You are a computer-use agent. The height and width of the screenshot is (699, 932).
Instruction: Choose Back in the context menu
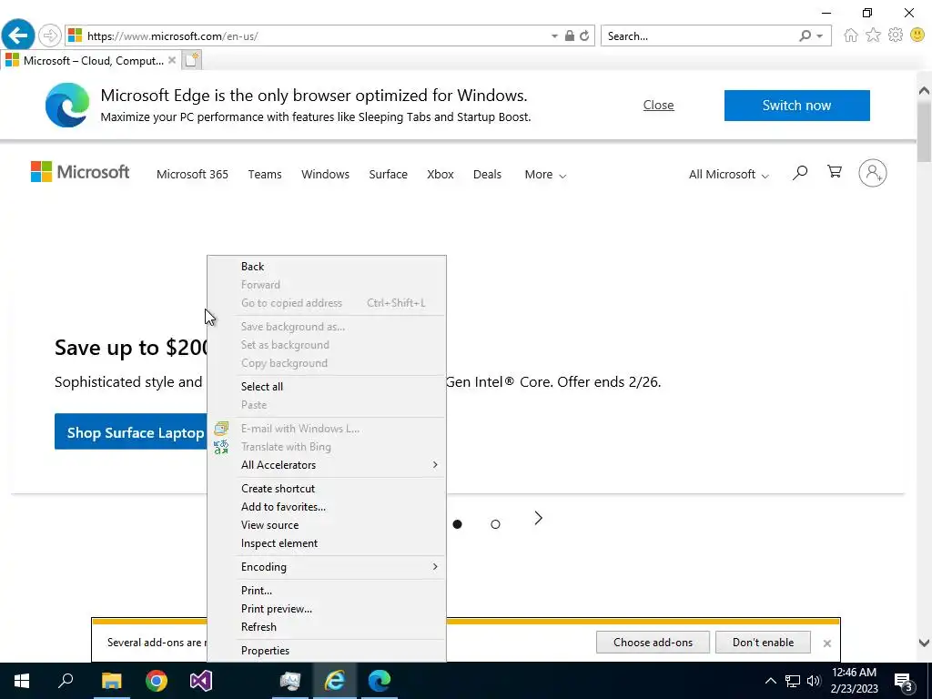coord(327,267)
